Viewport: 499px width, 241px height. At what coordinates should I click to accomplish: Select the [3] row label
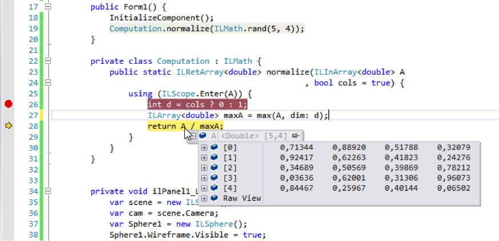pyautogui.click(x=230, y=178)
